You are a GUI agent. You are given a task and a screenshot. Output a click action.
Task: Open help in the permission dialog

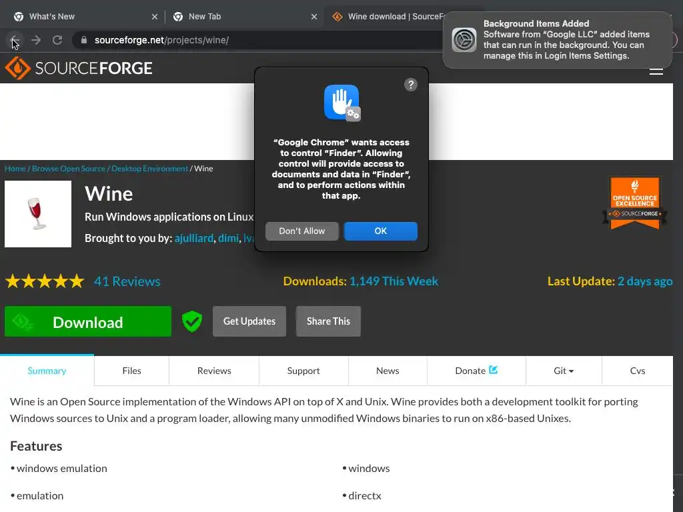point(410,85)
